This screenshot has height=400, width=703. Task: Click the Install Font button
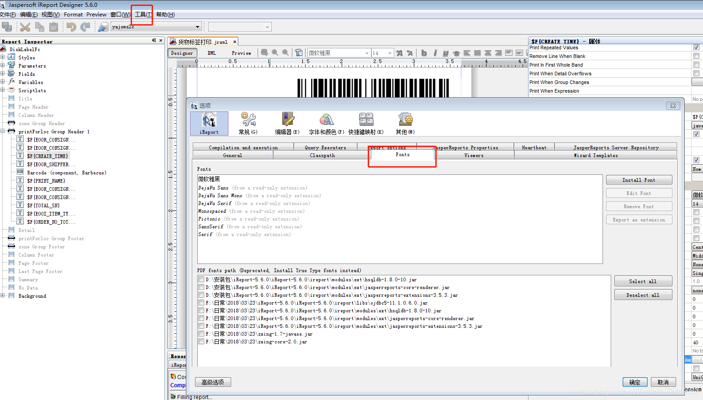pos(639,180)
